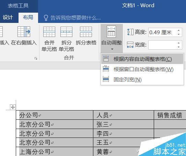186x156 pixels.
Task: Click the lightbulb Tell Me icon
Action: point(46,18)
